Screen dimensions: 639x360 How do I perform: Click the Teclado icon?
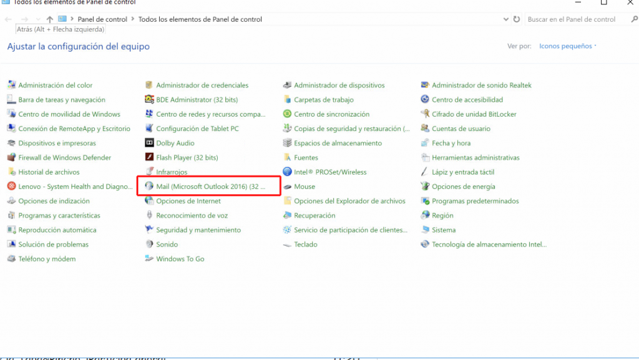coord(287,245)
